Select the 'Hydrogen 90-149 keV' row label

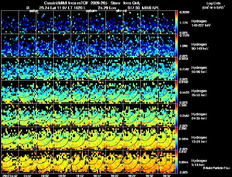200,47
